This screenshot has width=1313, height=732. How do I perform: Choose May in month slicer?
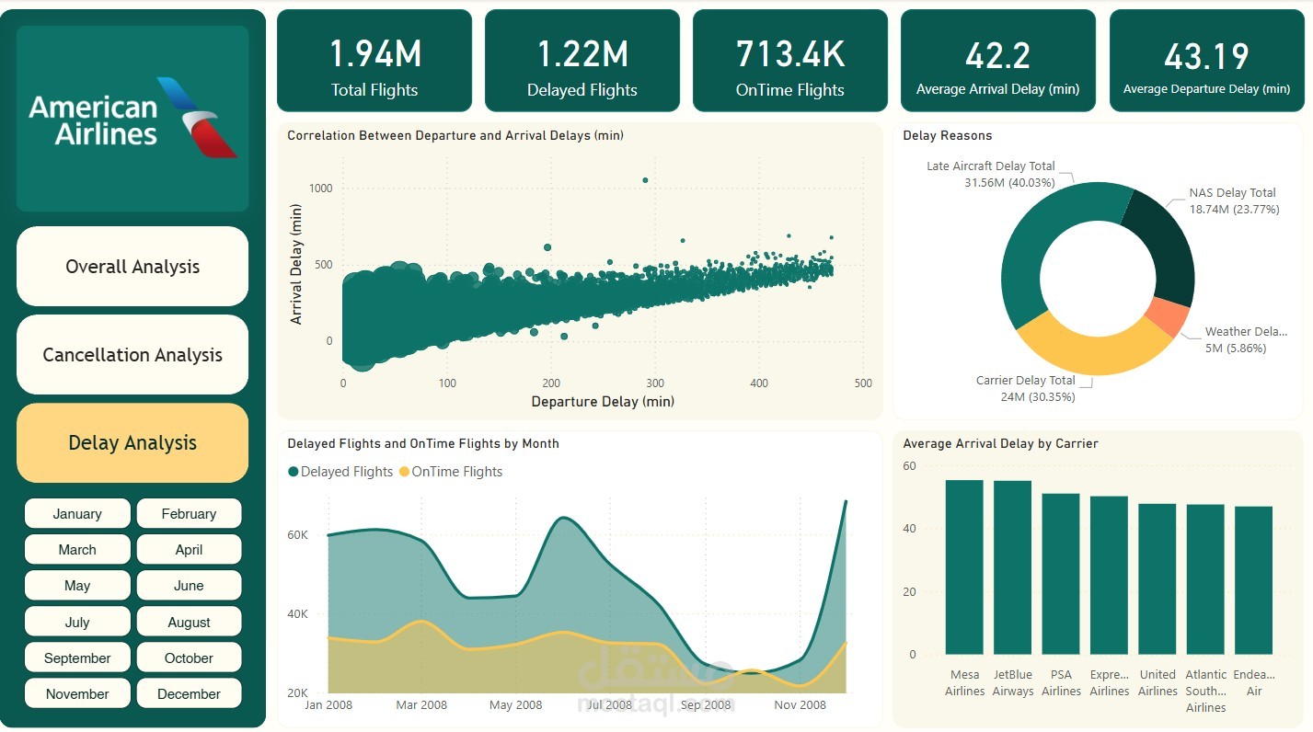click(77, 586)
